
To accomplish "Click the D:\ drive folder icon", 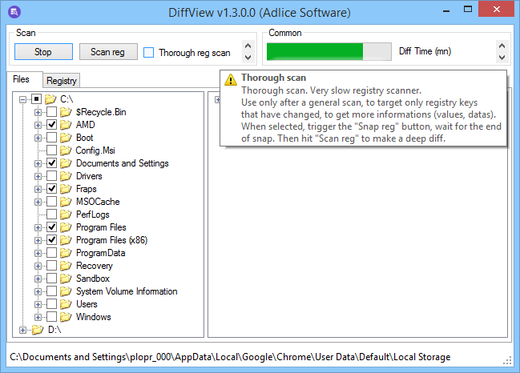I will pos(38,330).
